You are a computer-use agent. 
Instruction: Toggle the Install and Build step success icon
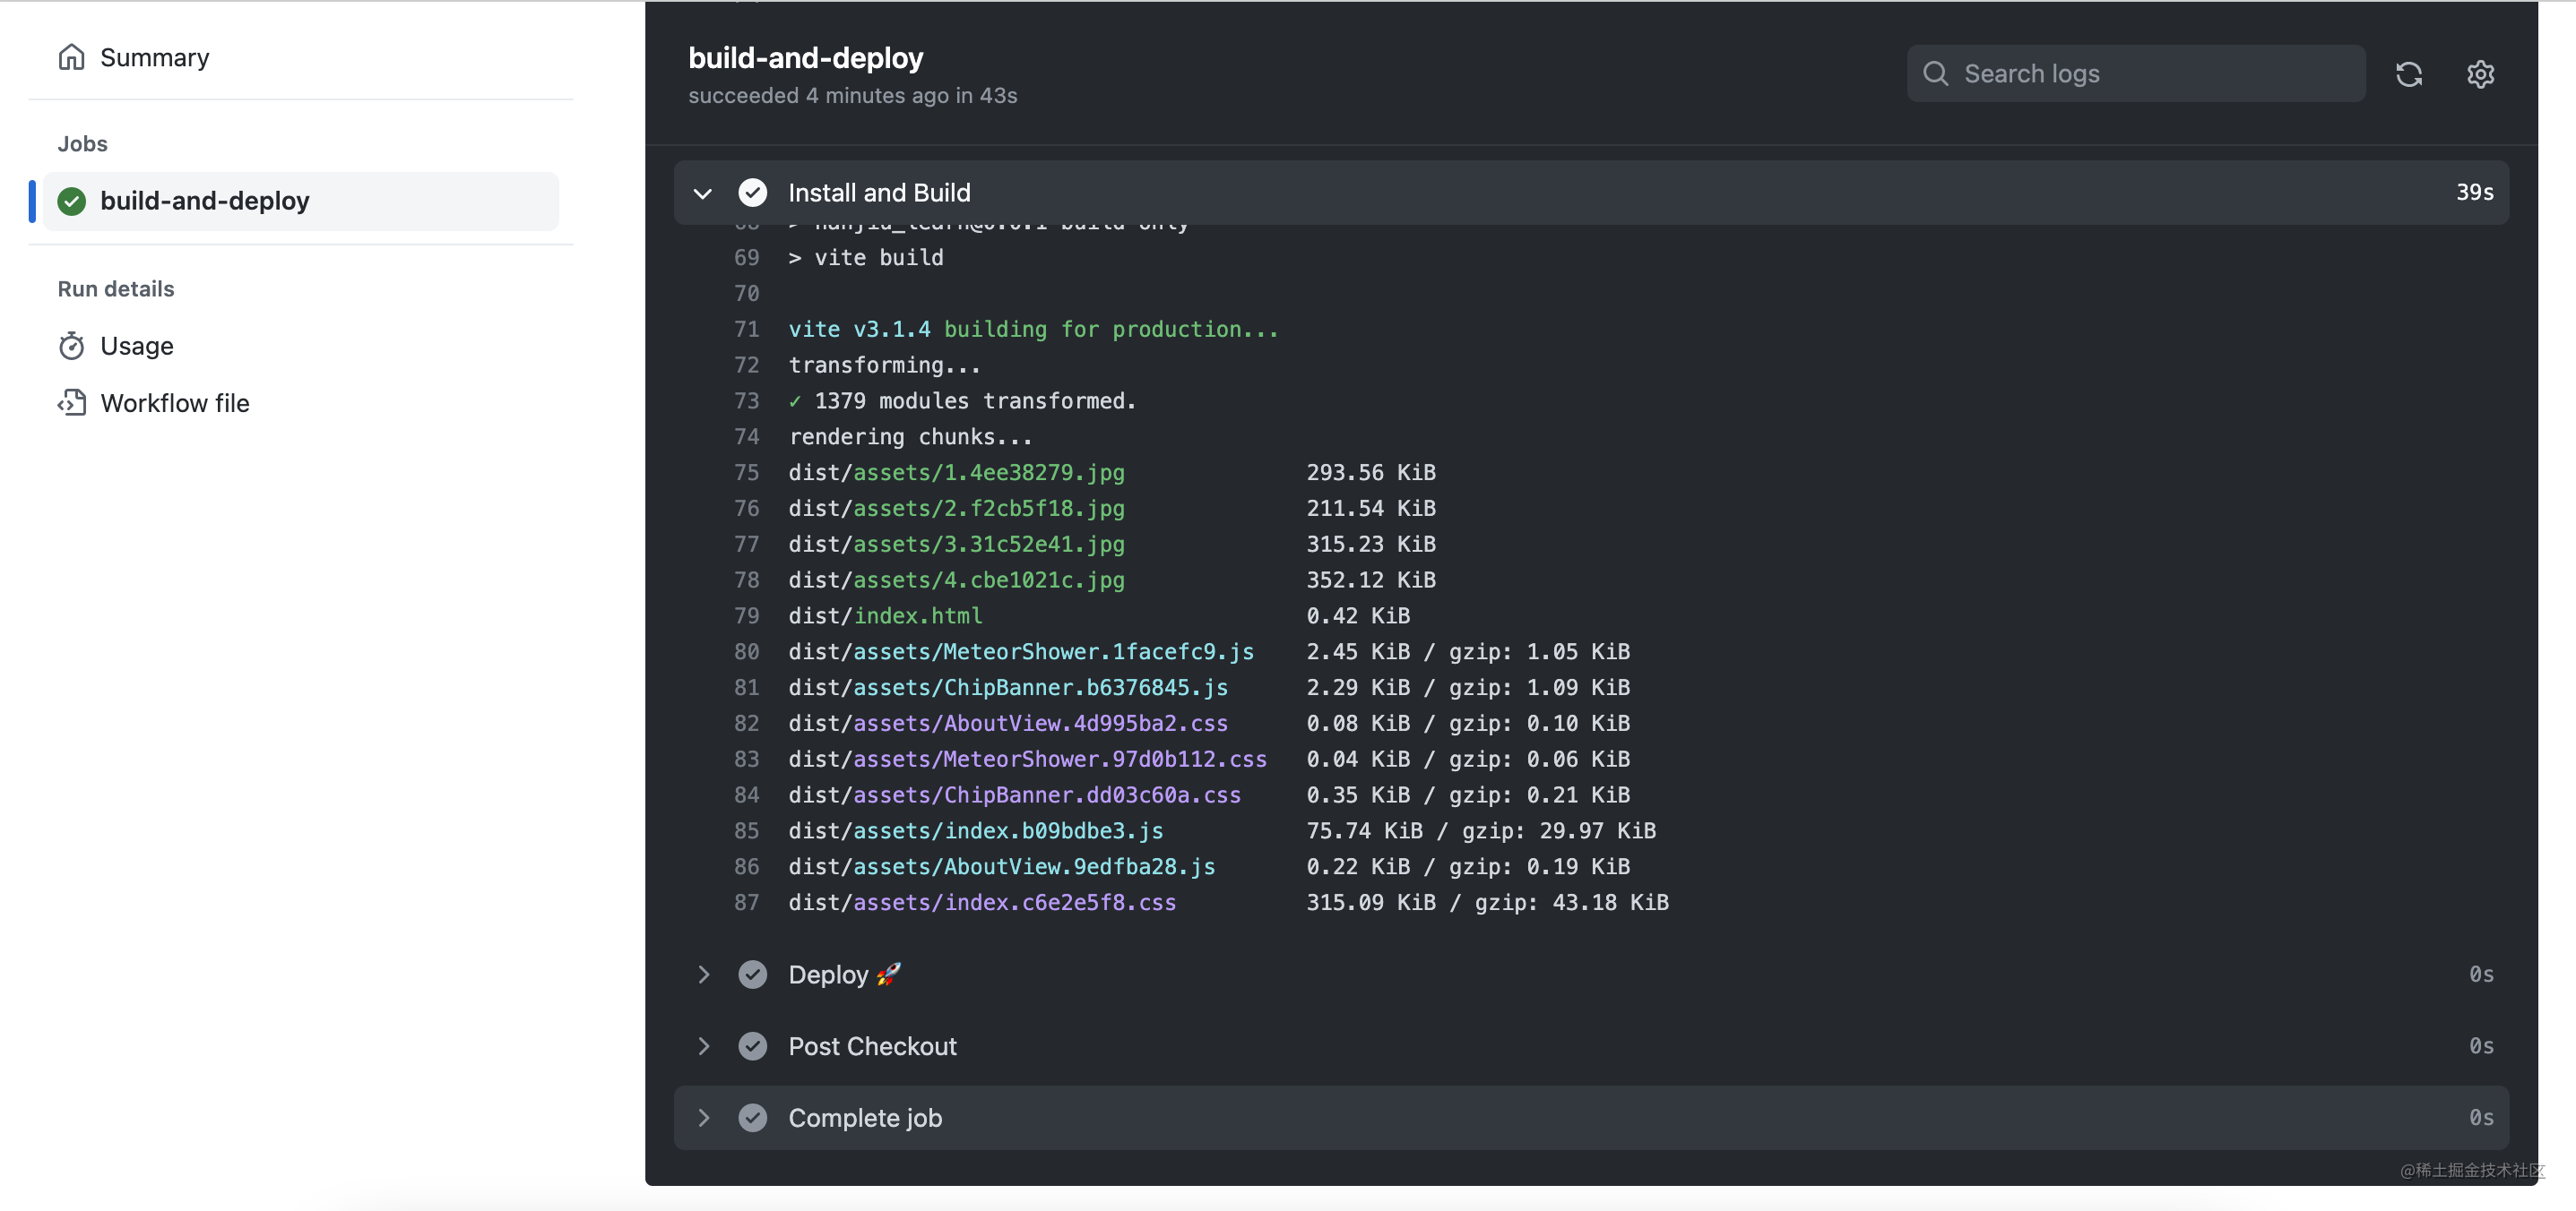pos(754,193)
